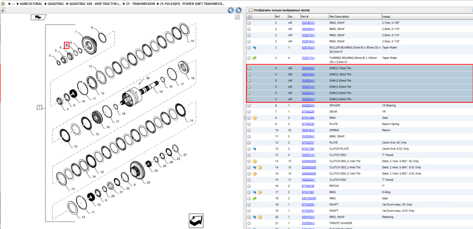This screenshot has width=473, height=229.
Task: Check 'Отобразить только выбранные метки' checkbox
Action: [250, 10]
